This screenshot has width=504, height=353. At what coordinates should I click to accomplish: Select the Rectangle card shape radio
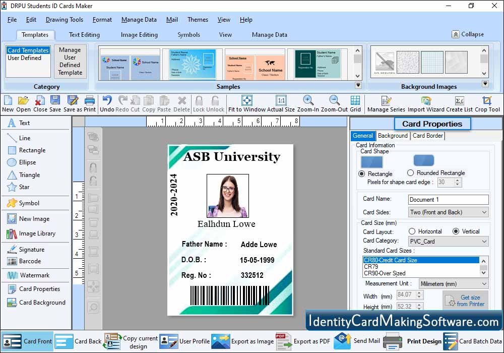(x=361, y=173)
